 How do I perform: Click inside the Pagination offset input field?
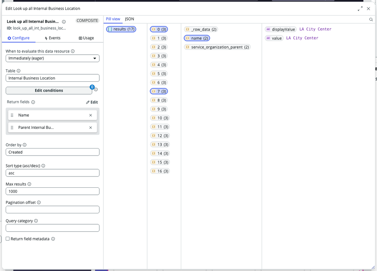[52, 209]
